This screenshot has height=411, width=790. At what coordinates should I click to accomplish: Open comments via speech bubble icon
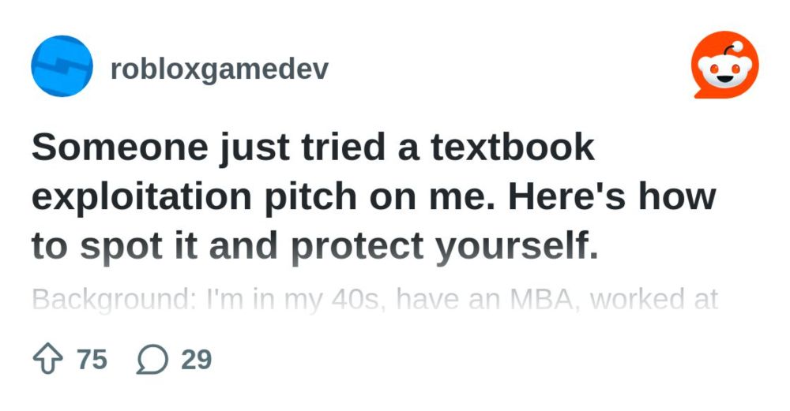(151, 361)
